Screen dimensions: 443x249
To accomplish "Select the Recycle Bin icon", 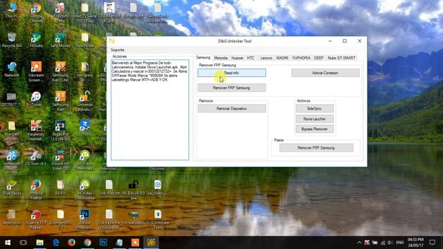I will click(12, 40).
